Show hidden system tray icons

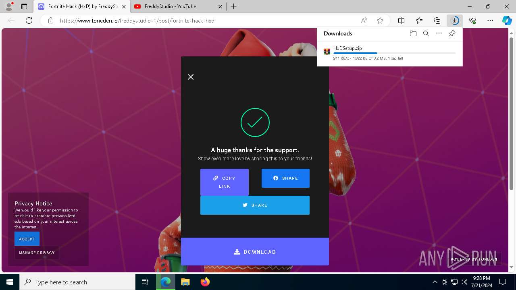(x=435, y=282)
